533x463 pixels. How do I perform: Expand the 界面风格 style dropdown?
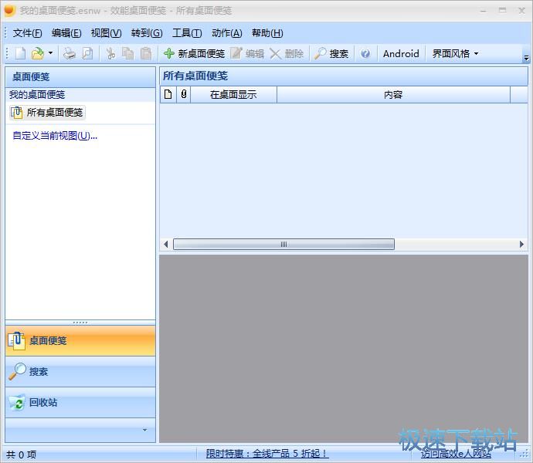455,53
